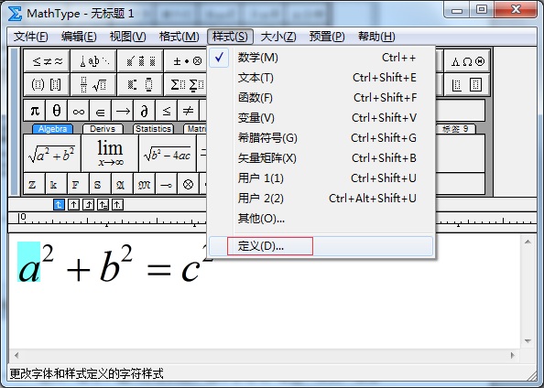Insert the double-struck k symbol
This screenshot has width=544, height=388.
tap(56, 184)
